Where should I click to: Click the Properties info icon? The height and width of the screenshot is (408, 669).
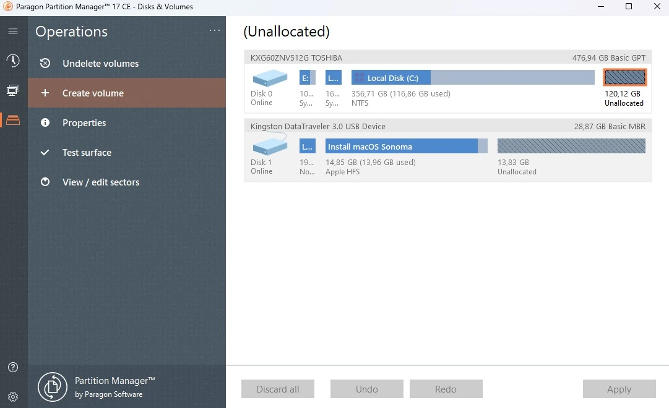45,123
